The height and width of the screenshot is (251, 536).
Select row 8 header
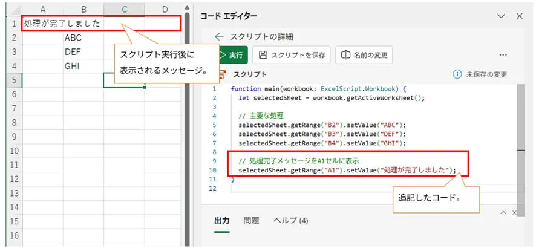coord(15,122)
